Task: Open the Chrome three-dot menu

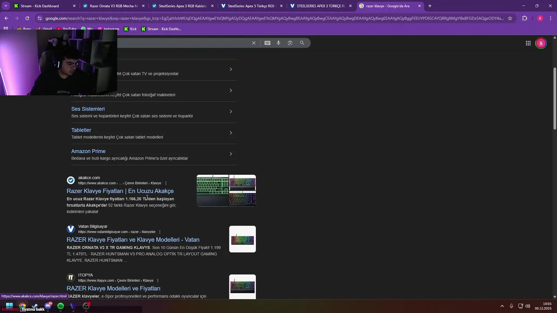Action: (x=551, y=18)
